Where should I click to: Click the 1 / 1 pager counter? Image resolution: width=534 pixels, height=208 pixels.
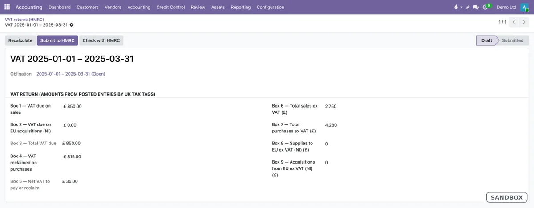[x=502, y=22]
